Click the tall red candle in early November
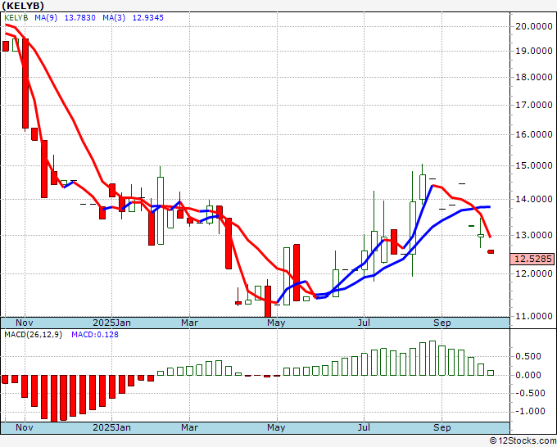The width and height of the screenshot is (557, 447). [25, 82]
